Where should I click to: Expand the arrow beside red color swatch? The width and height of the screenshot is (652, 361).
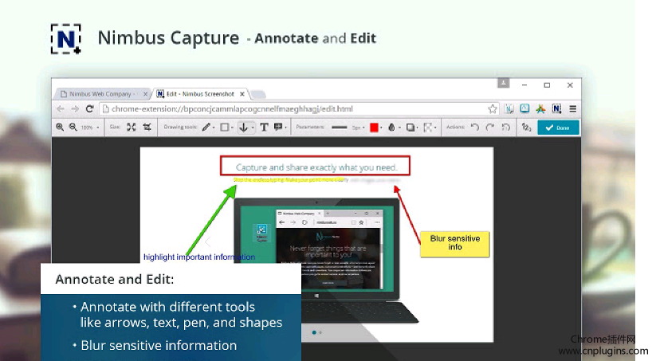[381, 128]
